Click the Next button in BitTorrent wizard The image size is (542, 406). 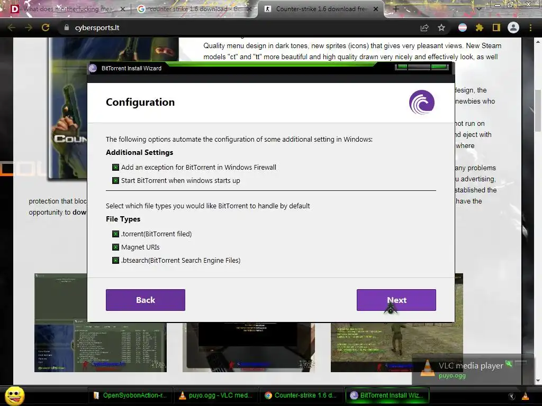coord(396,300)
